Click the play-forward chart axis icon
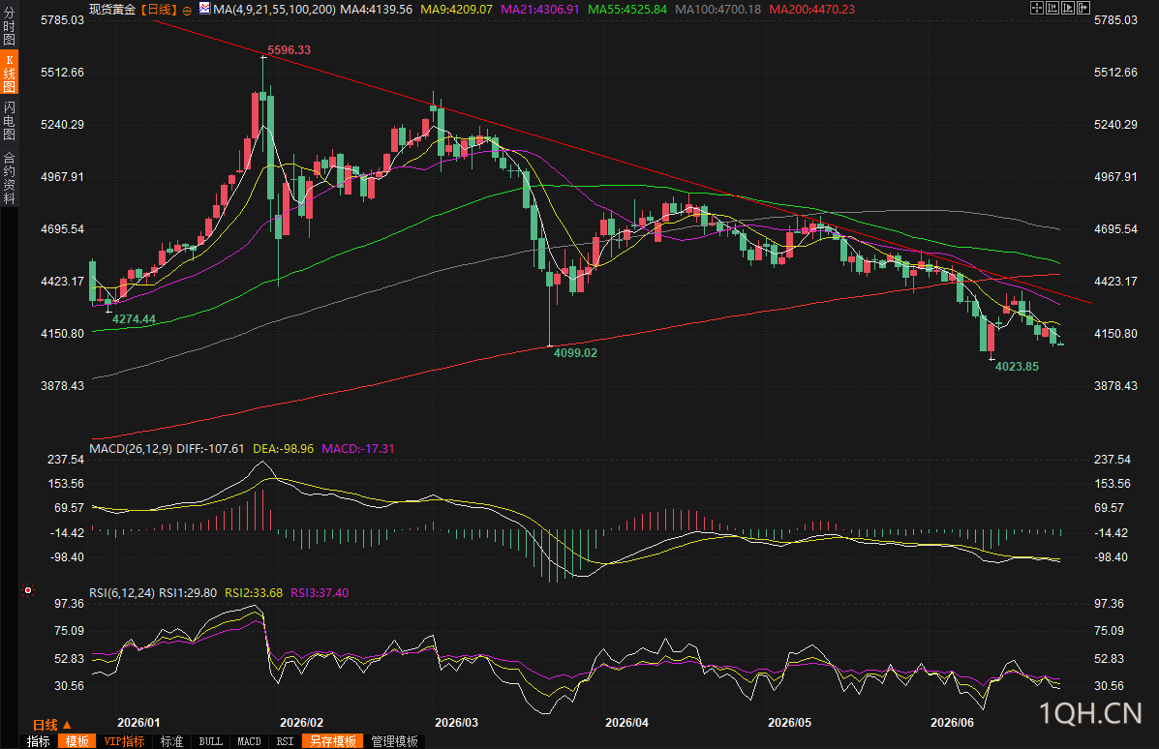1159x749 pixels. [1068, 8]
